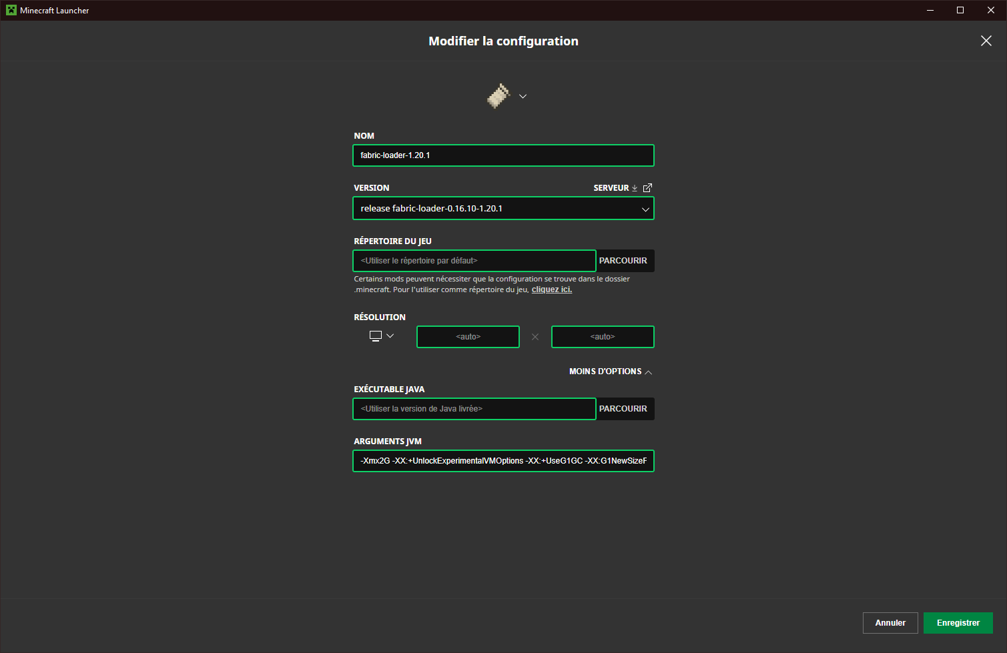Edit the NOM name field
1007x653 pixels.
point(503,155)
